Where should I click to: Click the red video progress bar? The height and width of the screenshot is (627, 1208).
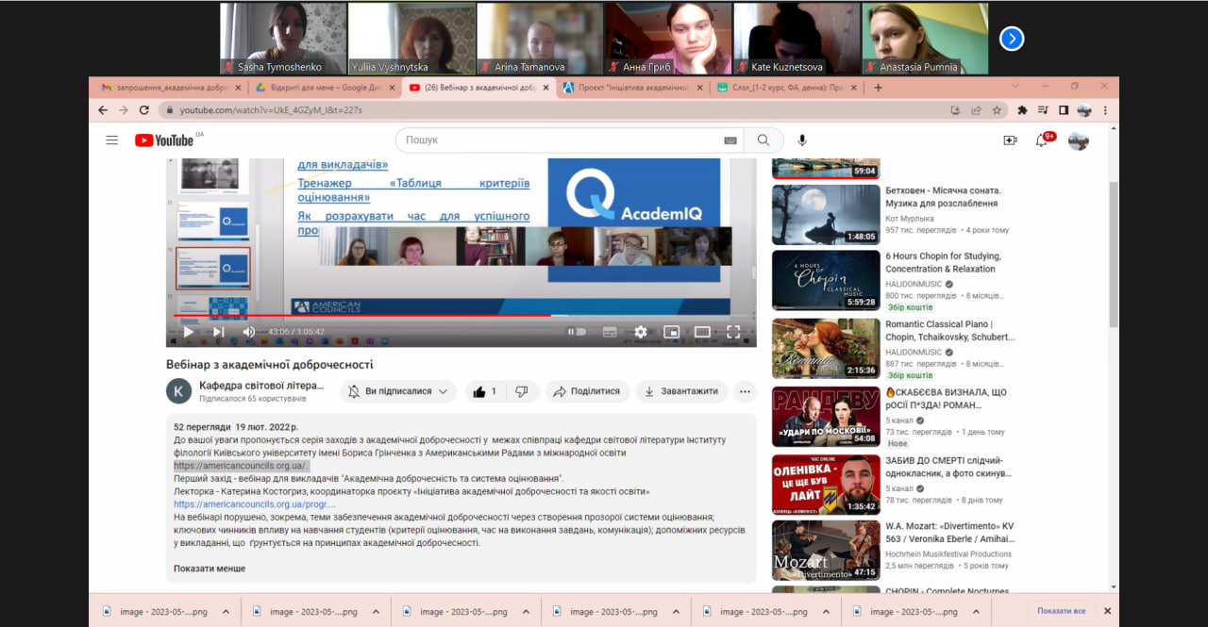click(x=377, y=315)
